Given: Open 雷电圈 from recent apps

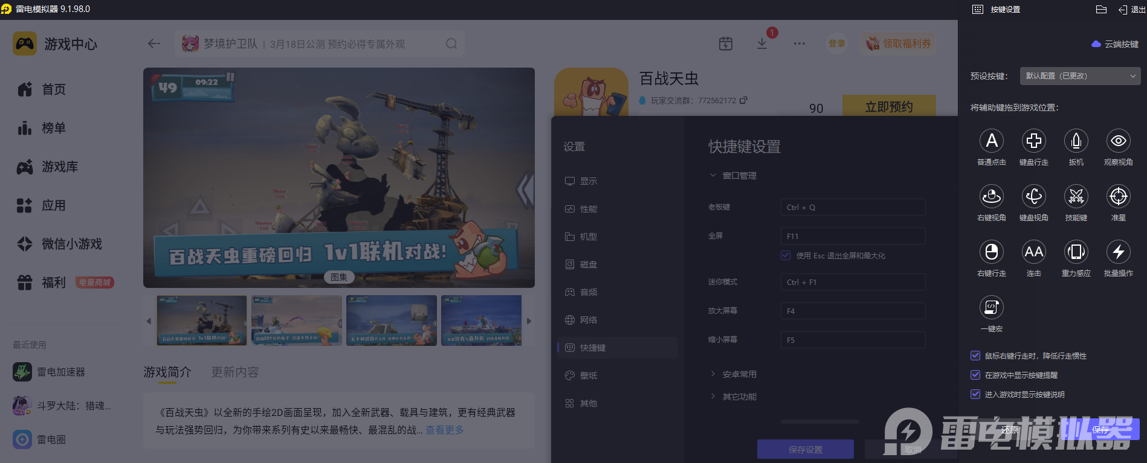Looking at the screenshot, I should [x=39, y=439].
